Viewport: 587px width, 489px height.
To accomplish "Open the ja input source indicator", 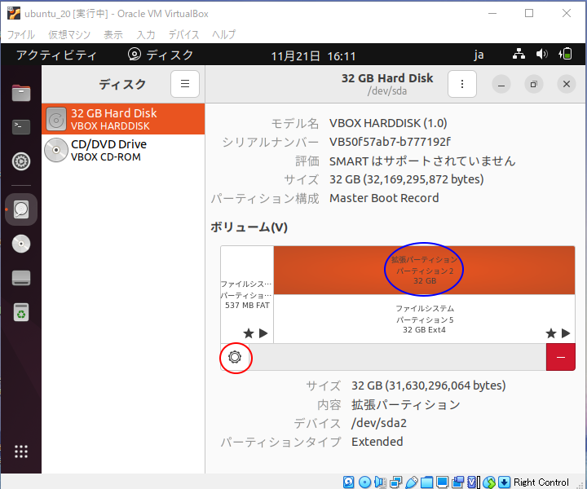I will (479, 55).
